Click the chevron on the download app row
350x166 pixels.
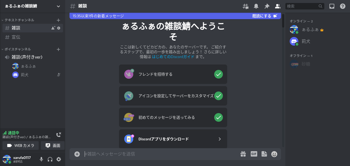click(220, 139)
